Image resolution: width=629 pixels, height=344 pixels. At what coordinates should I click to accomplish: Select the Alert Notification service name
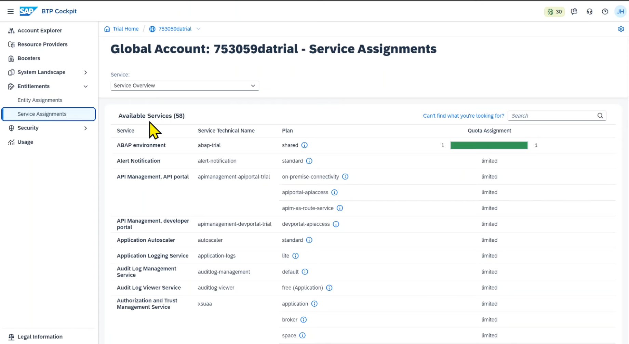pos(138,161)
